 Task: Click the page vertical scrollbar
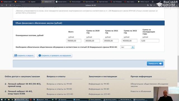coord(178,69)
